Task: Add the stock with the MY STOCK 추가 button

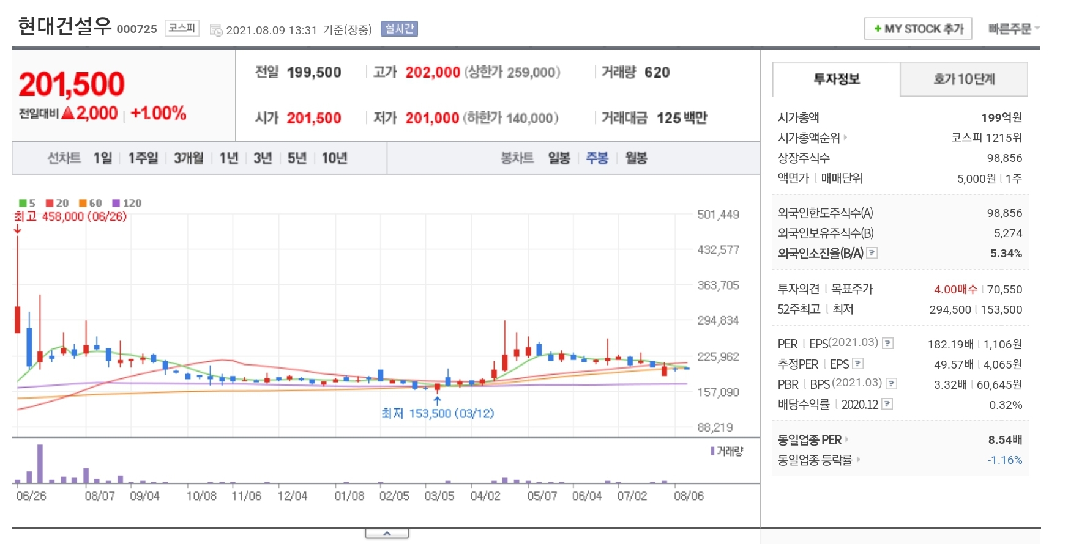Action: pos(918,29)
